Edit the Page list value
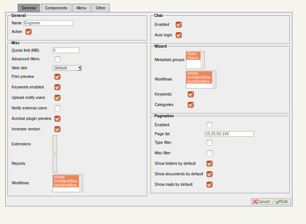This screenshot has height=224, width=306. click(x=229, y=134)
